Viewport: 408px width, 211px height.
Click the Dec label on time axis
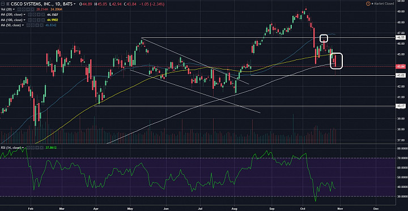tap(376, 208)
